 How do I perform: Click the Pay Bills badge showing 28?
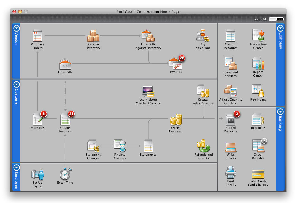[182, 59]
